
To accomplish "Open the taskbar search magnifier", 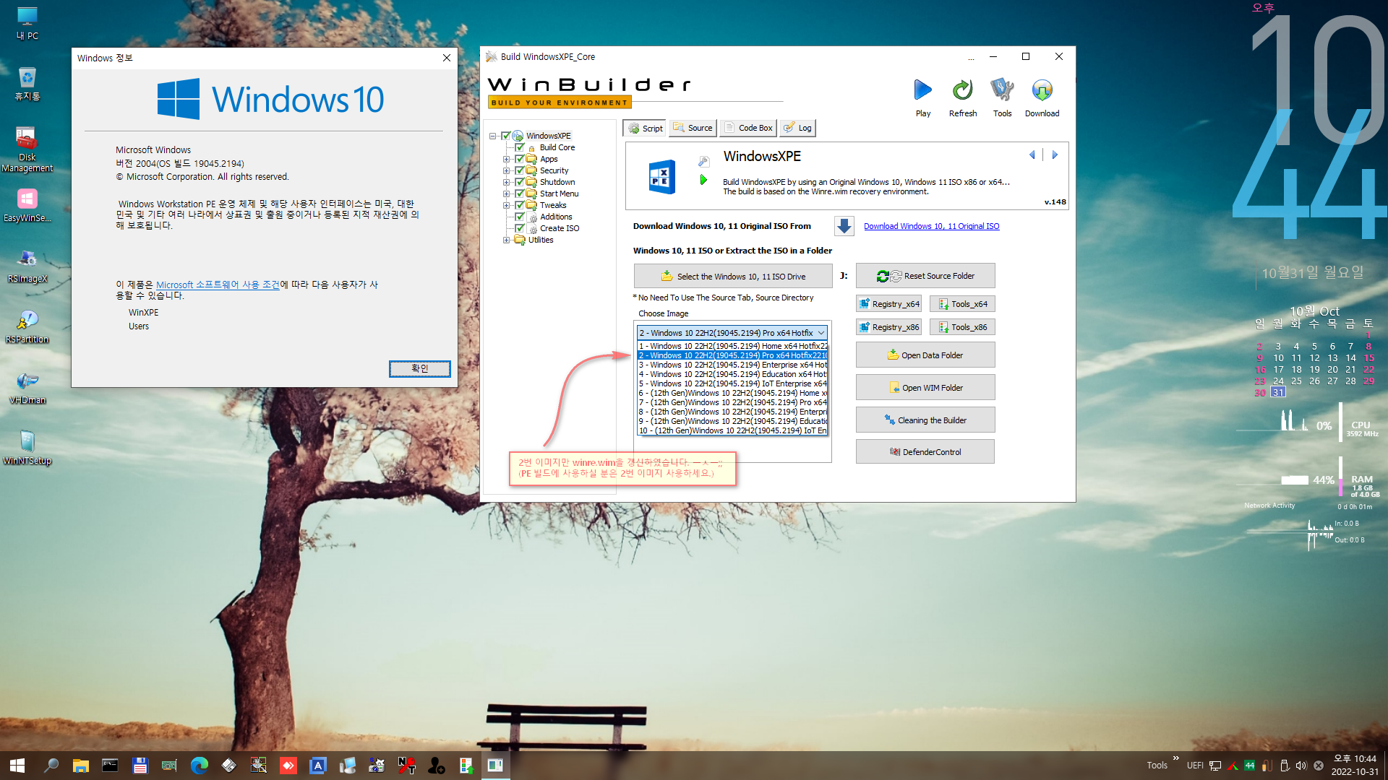I will [x=51, y=766].
